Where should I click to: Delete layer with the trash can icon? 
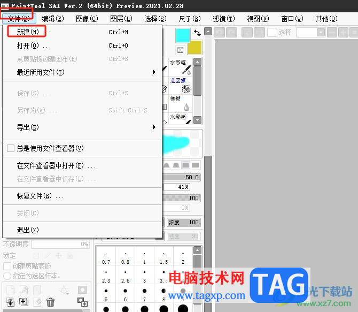click(x=50, y=302)
